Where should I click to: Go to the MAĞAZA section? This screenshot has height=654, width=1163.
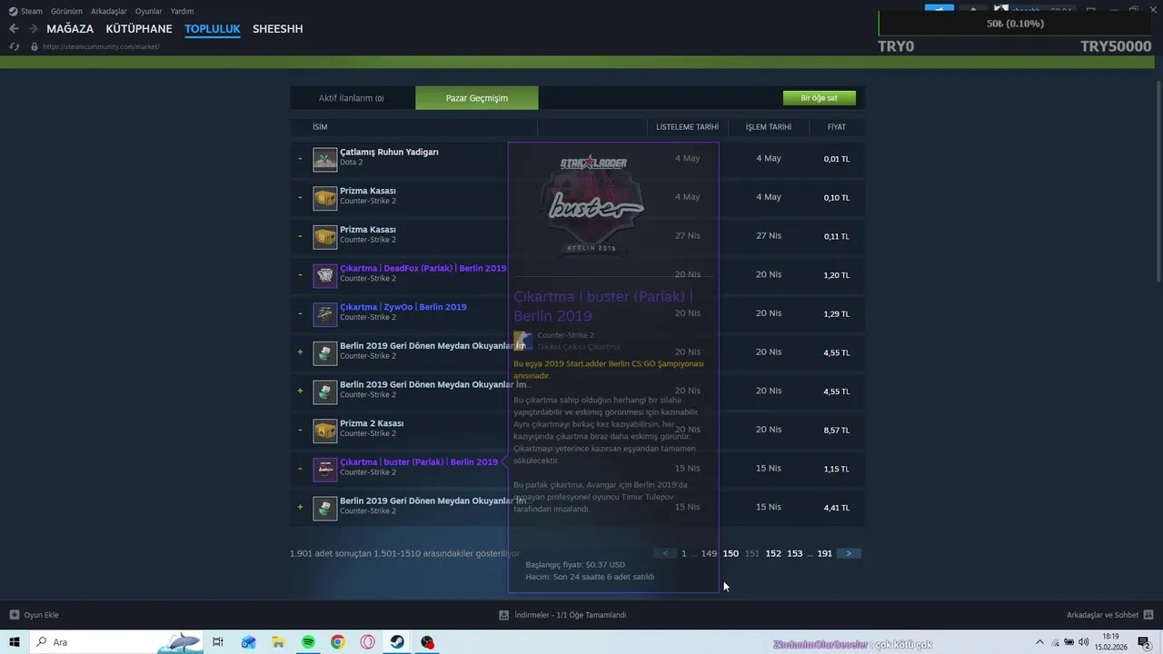point(70,29)
